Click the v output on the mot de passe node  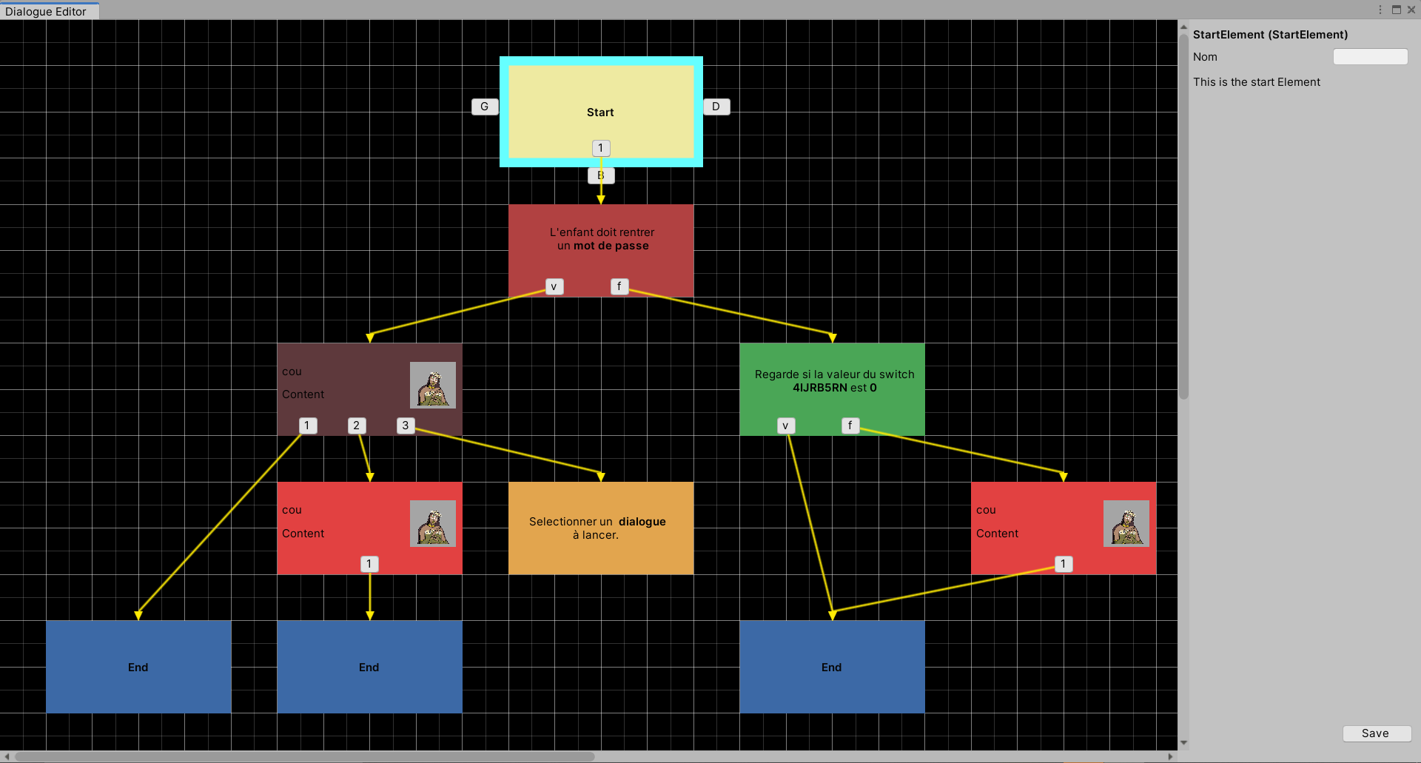point(554,286)
